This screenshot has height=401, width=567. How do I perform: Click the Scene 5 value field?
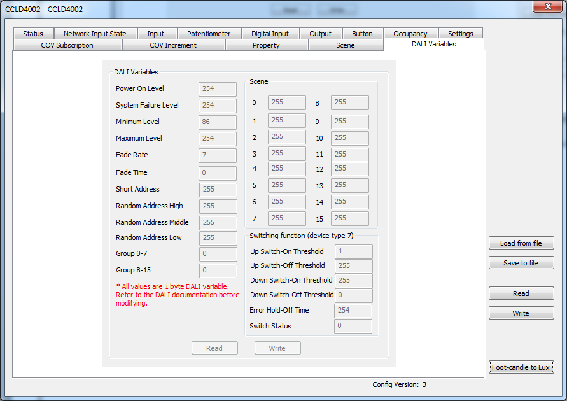click(x=287, y=185)
